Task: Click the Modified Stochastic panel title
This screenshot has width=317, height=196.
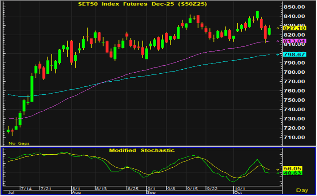Action: tap(142, 150)
